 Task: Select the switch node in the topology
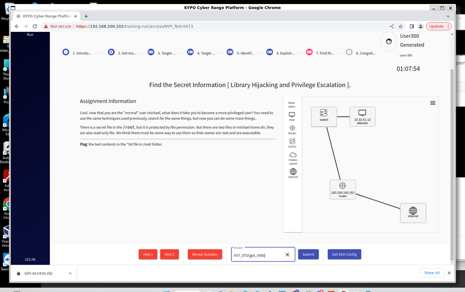(324, 117)
